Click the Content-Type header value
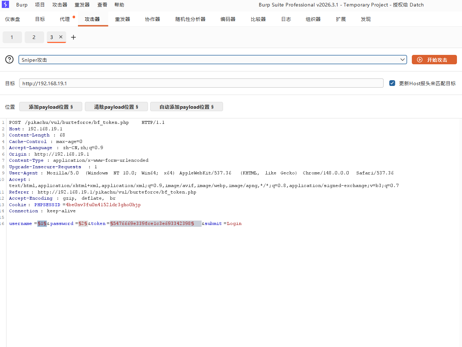The image size is (462, 347). point(101,160)
